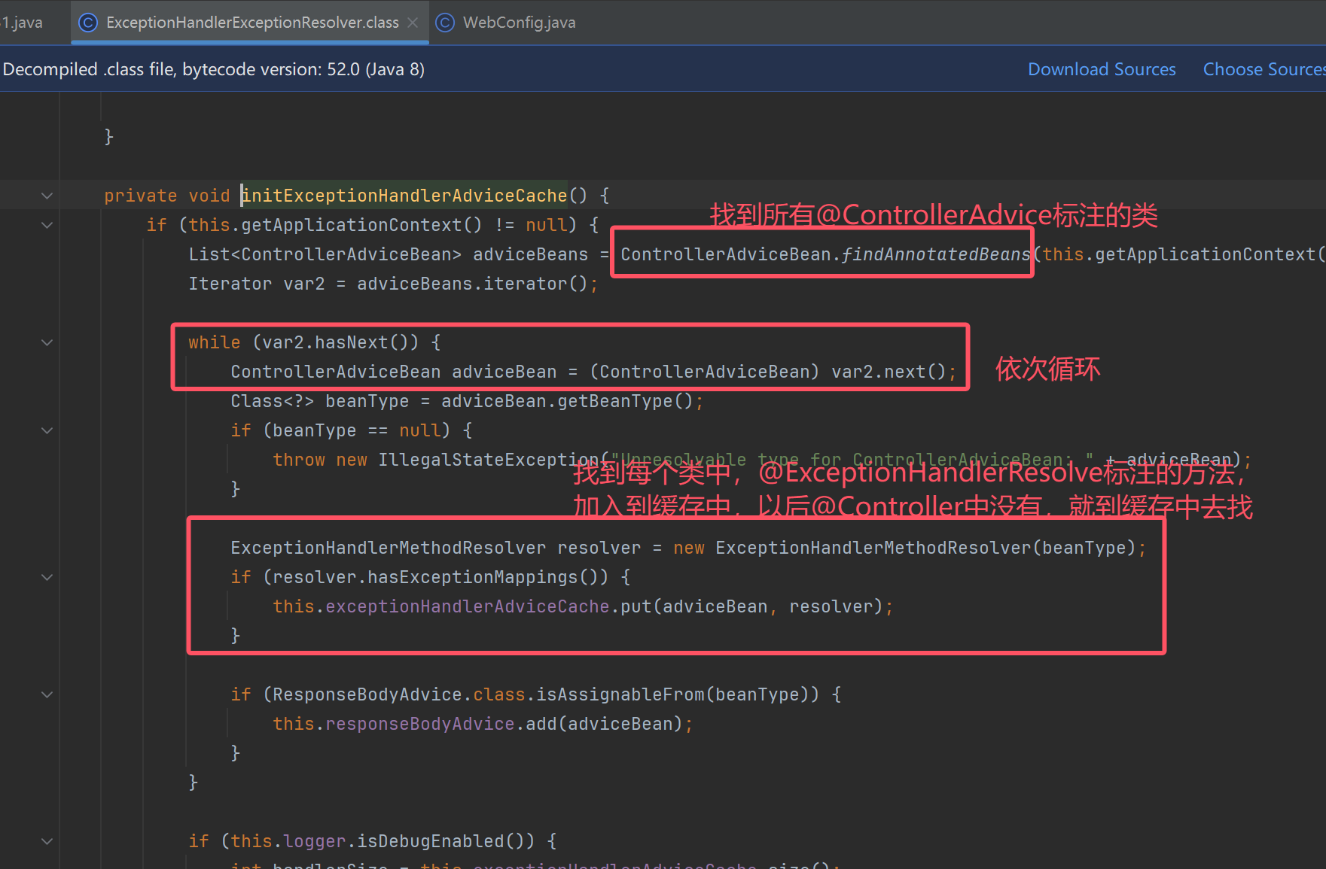Click the class icon on ExceptionHandlerExceptionResolver tab

[88, 23]
